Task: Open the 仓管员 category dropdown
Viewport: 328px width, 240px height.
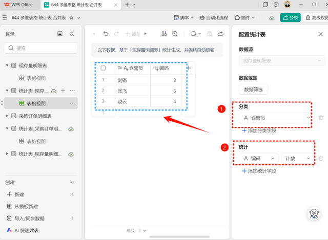Action: coord(276,118)
